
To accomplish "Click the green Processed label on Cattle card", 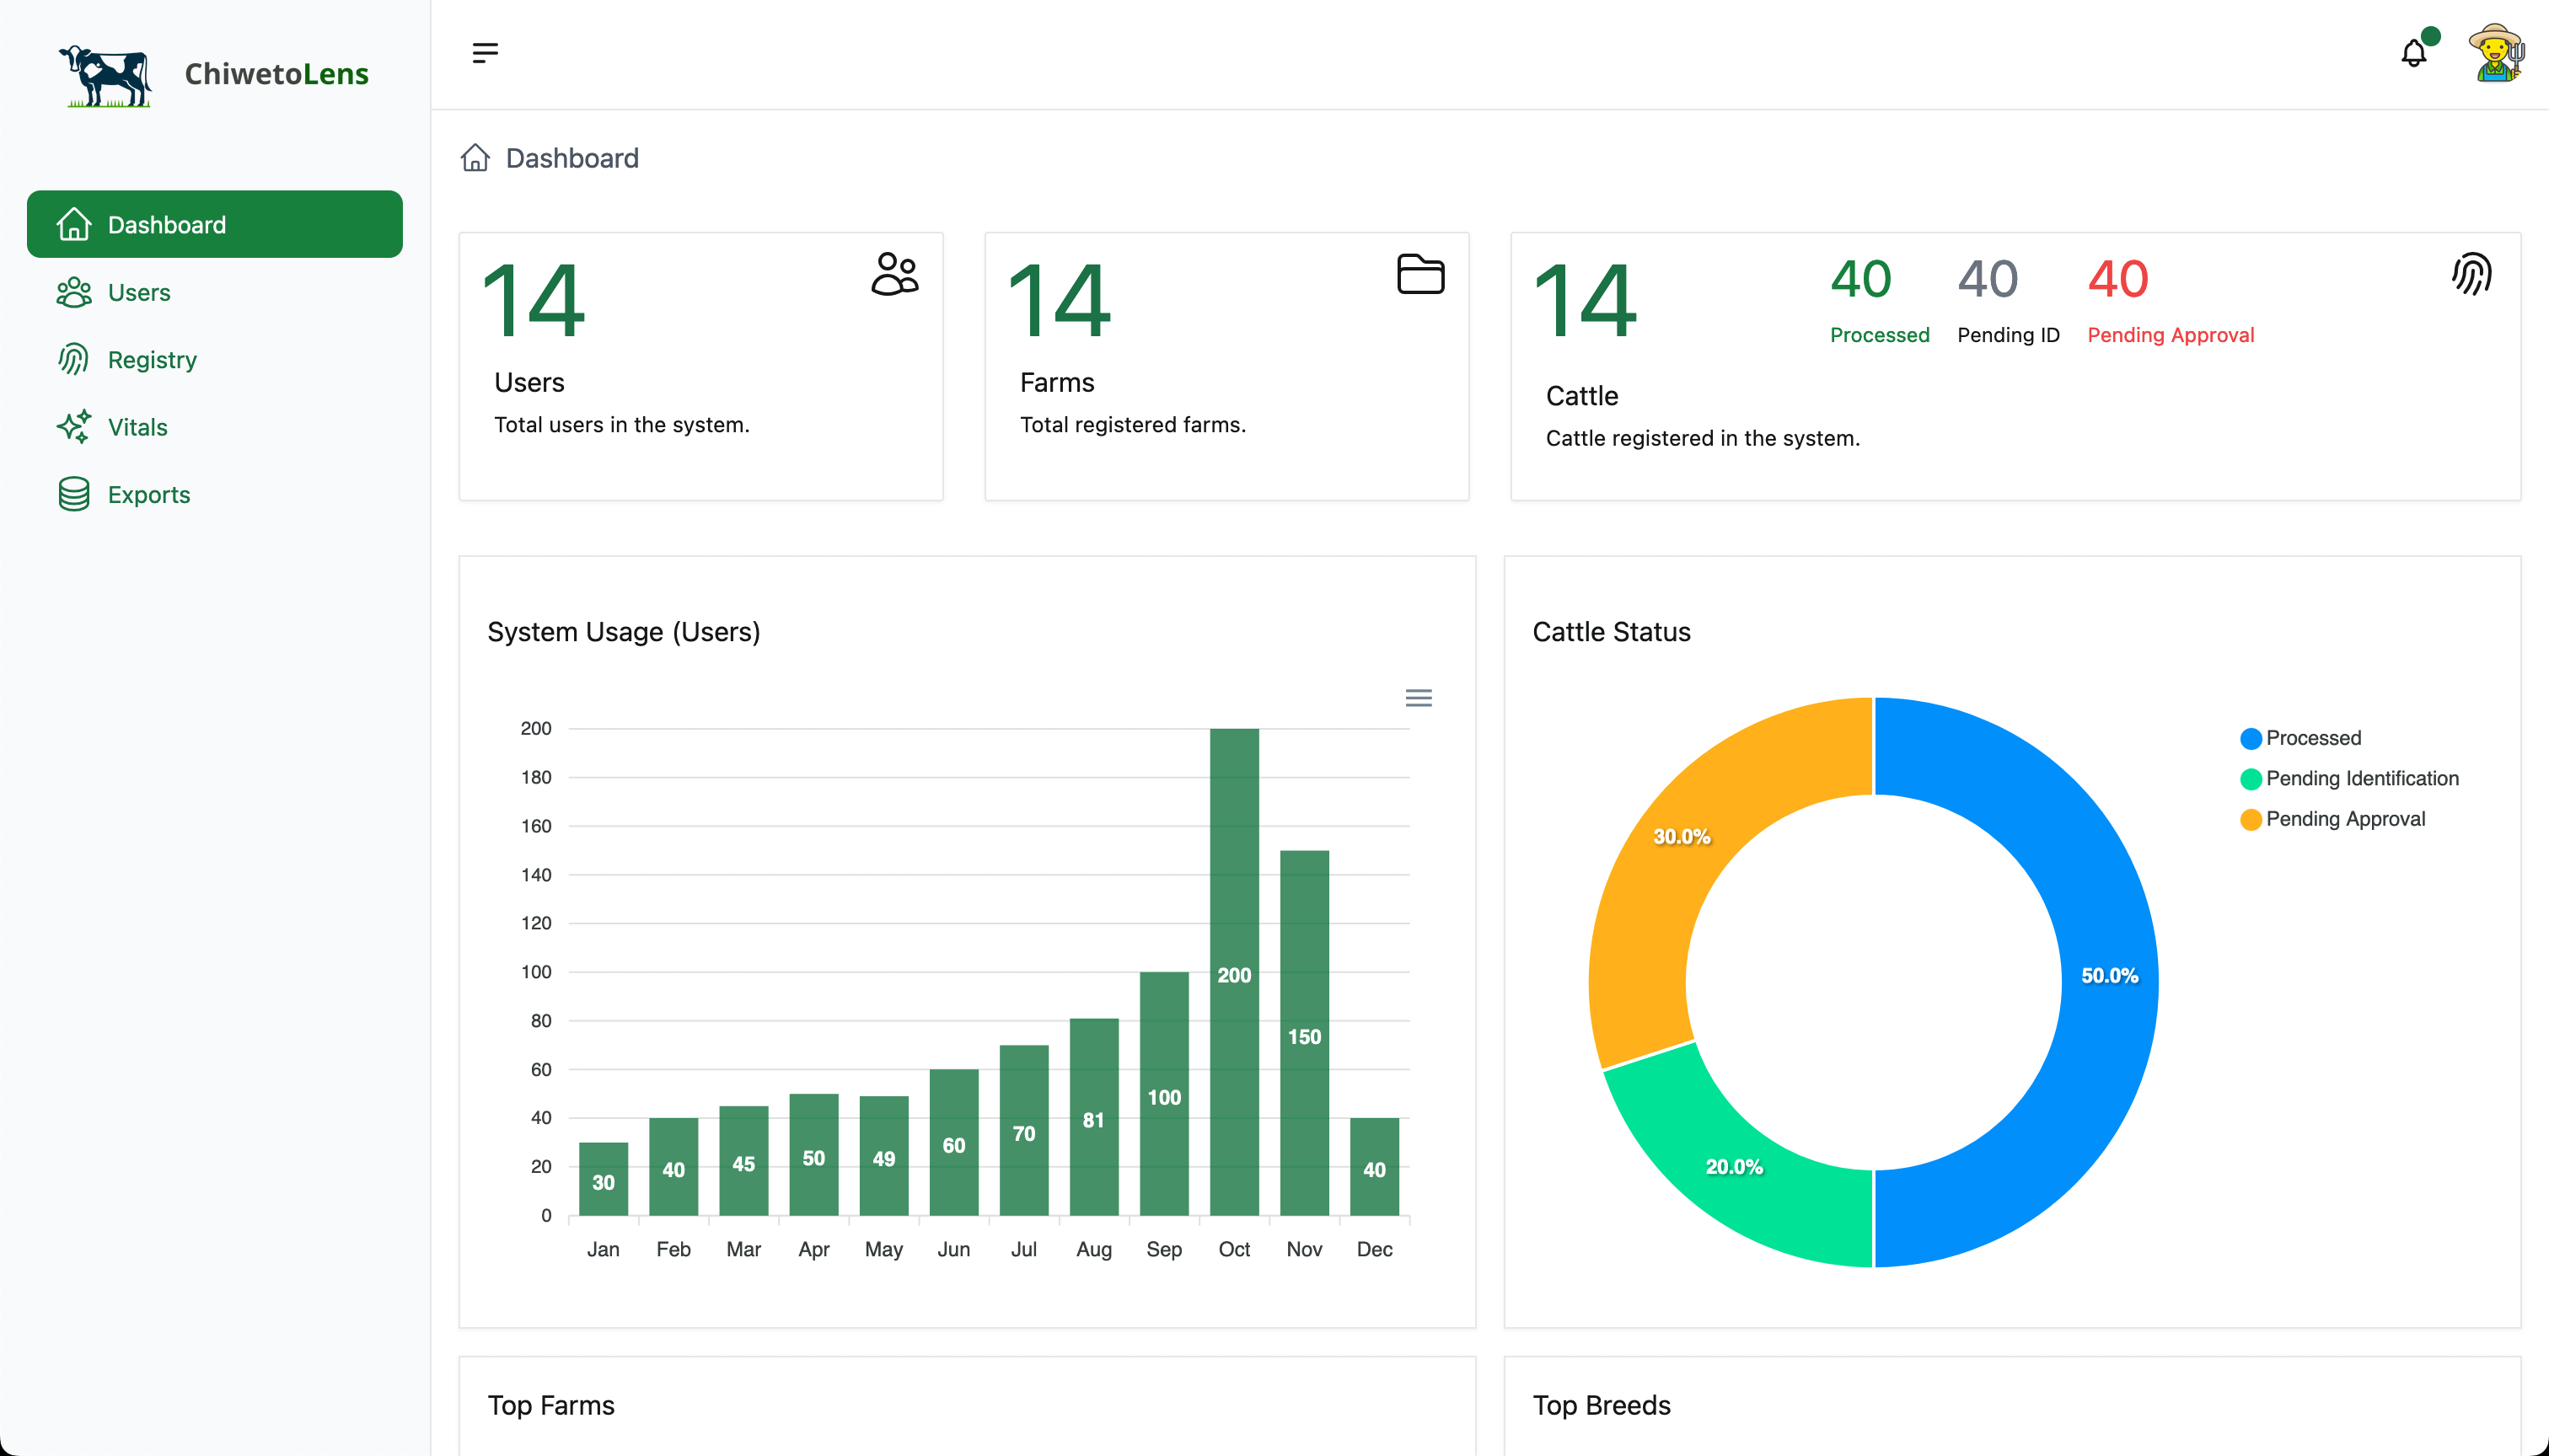I will 1880,335.
